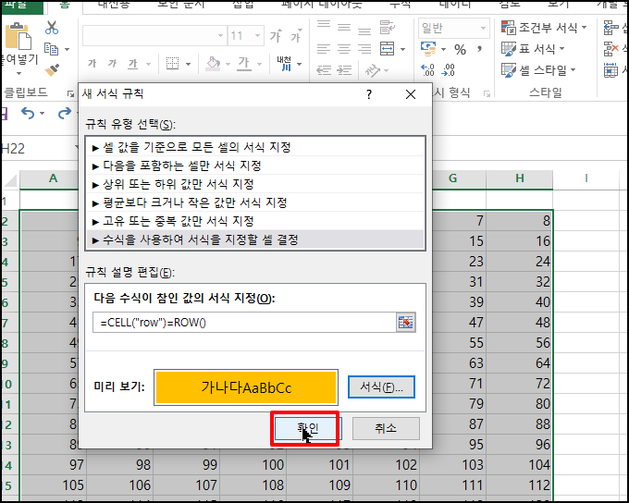
Task: Click the orange 가나다AaBbCc preview swatch
Action: [246, 387]
